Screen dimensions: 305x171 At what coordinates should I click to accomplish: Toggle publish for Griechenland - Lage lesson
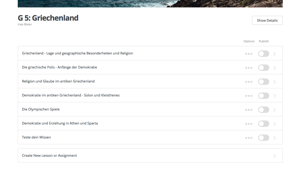click(263, 54)
